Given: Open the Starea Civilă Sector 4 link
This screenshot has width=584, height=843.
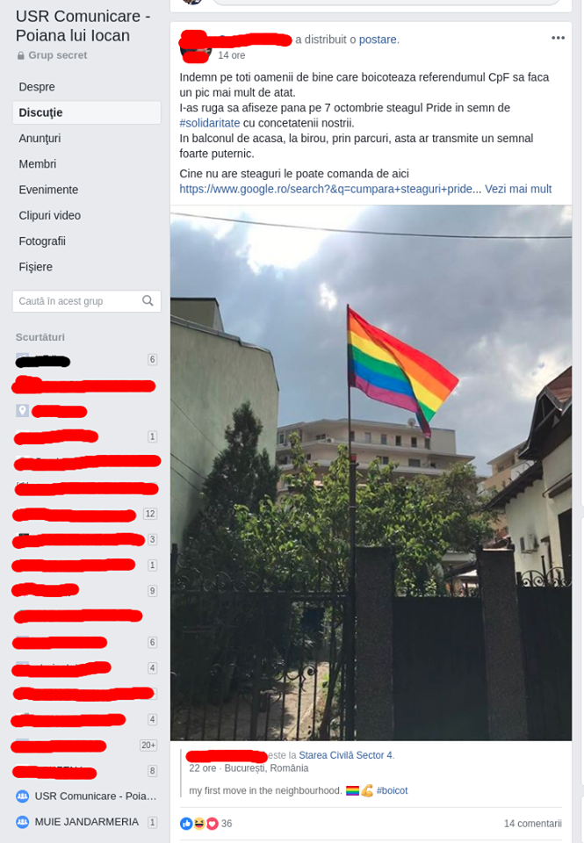Looking at the screenshot, I should click(x=345, y=755).
